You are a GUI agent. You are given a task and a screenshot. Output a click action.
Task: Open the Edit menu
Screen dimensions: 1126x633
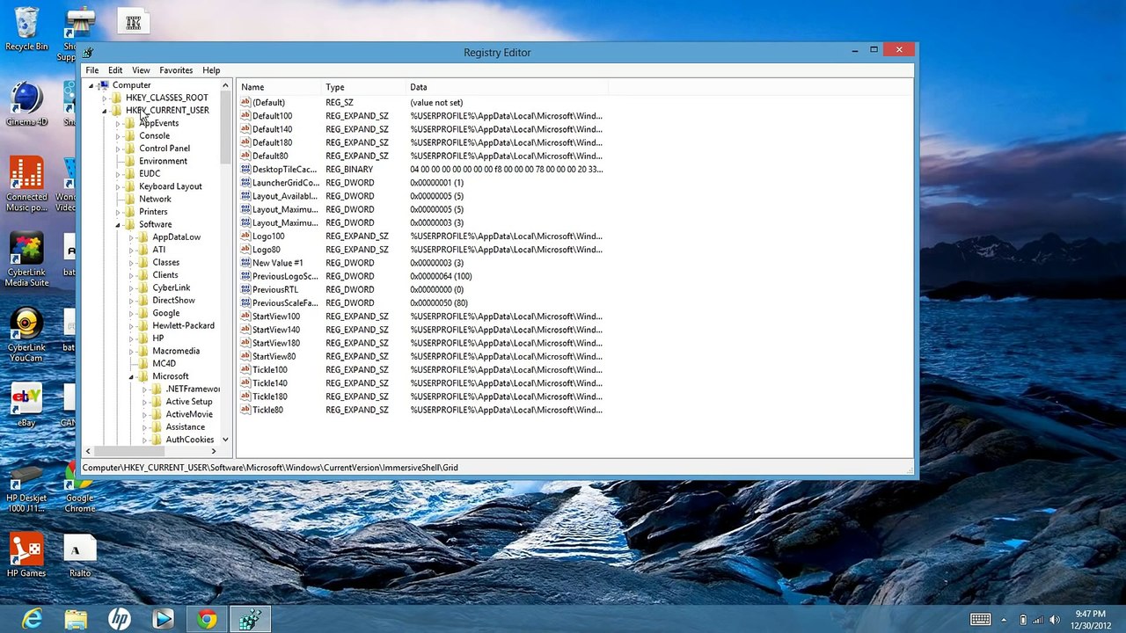click(x=115, y=70)
